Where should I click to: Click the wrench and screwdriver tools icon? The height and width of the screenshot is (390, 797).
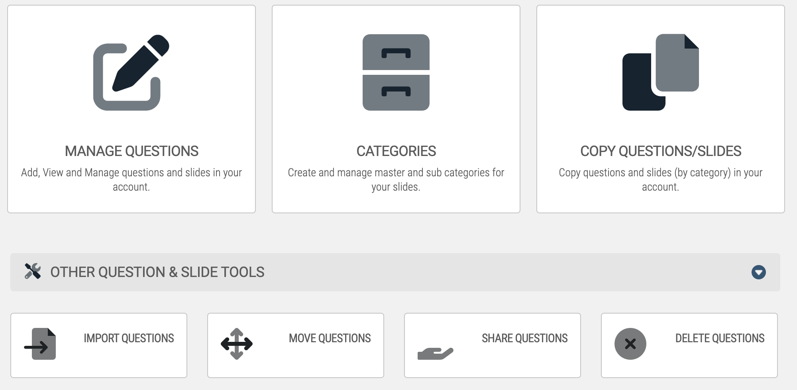(33, 271)
